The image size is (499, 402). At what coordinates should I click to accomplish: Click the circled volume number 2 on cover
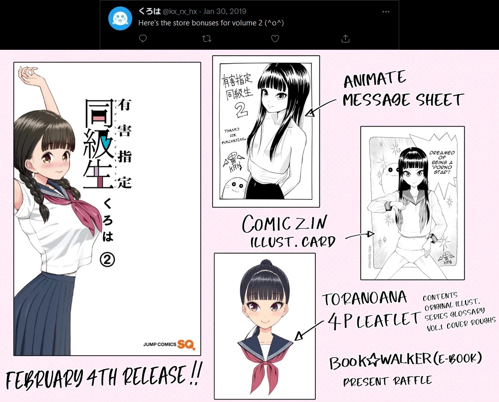[108, 261]
